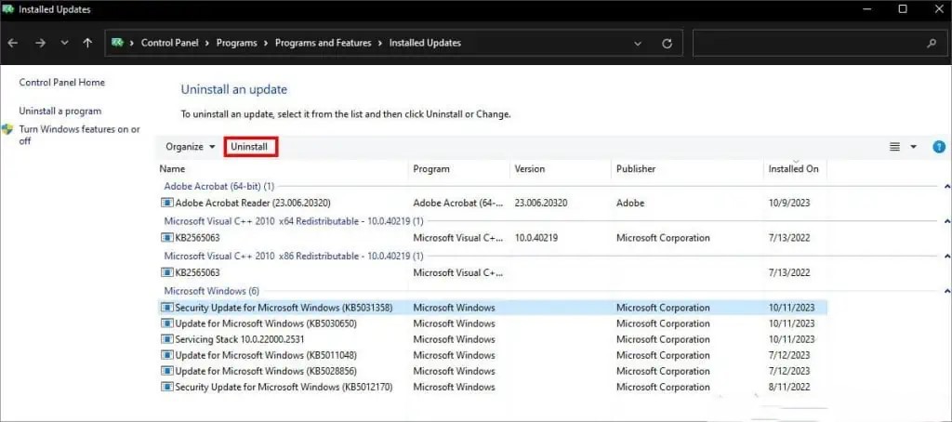This screenshot has width=952, height=422.
Task: Select Update for Microsoft Windows (KB5011048)
Action: click(x=493, y=355)
